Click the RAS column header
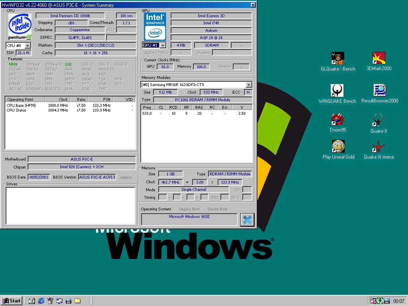408x306 pixels. (x=199, y=107)
